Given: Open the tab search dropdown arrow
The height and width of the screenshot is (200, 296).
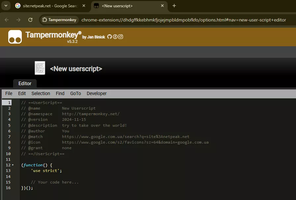Looking at the screenshot, I should pos(6,6).
